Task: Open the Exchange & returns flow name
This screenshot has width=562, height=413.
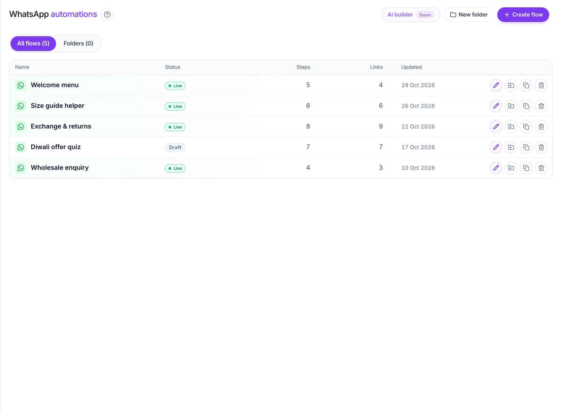Action: [61, 126]
